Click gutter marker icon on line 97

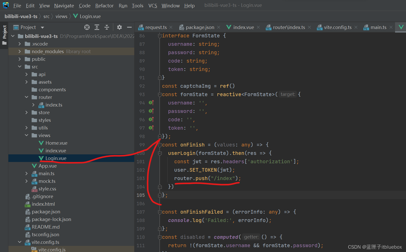(x=151, y=128)
